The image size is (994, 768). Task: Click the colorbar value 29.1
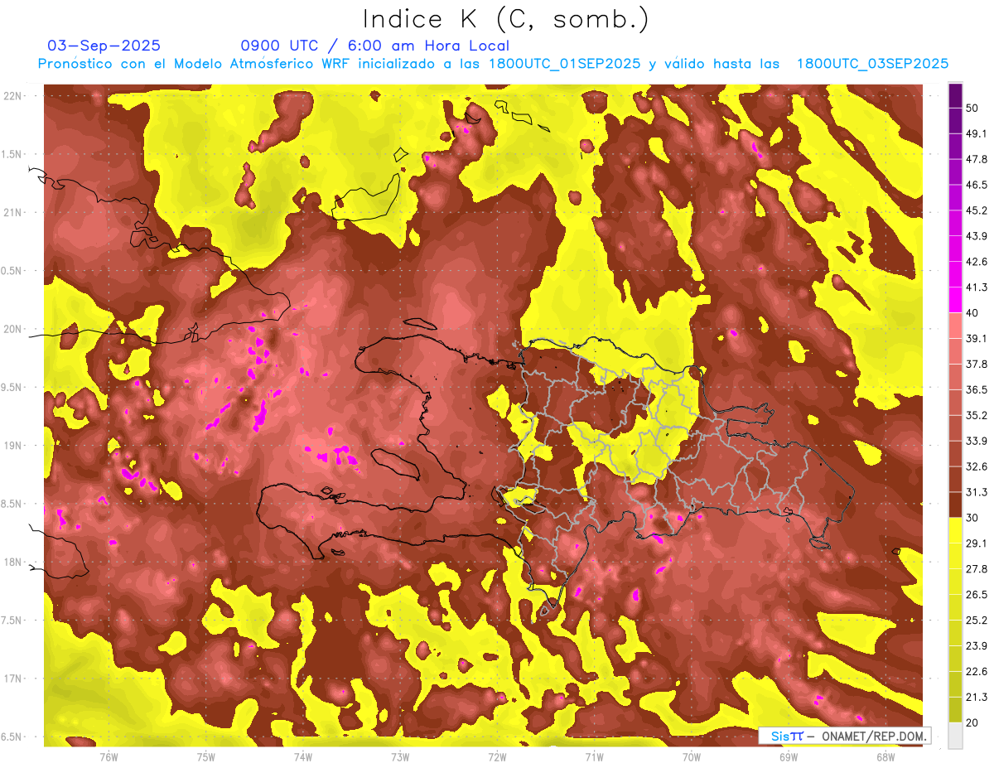pyautogui.click(x=976, y=544)
